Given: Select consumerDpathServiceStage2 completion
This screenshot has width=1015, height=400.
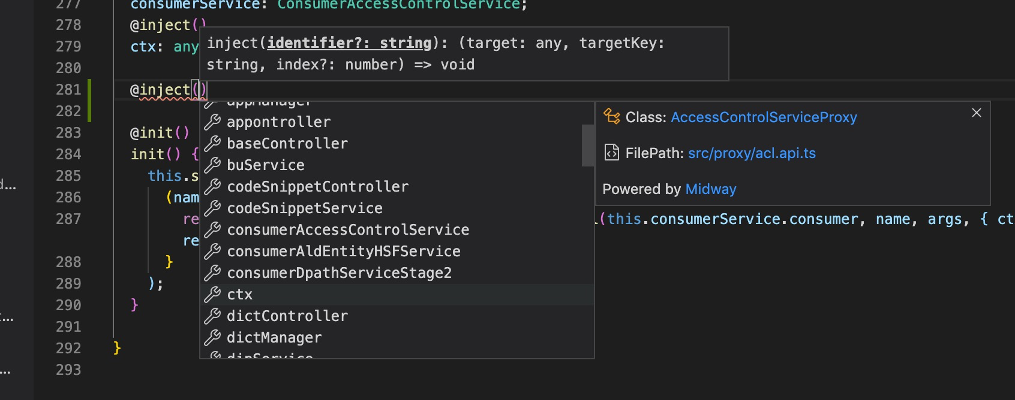Looking at the screenshot, I should click(339, 273).
